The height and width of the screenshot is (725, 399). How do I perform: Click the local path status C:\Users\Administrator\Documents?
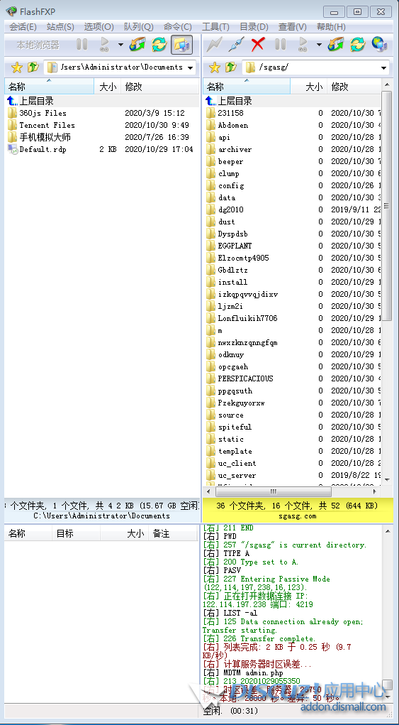click(x=101, y=516)
